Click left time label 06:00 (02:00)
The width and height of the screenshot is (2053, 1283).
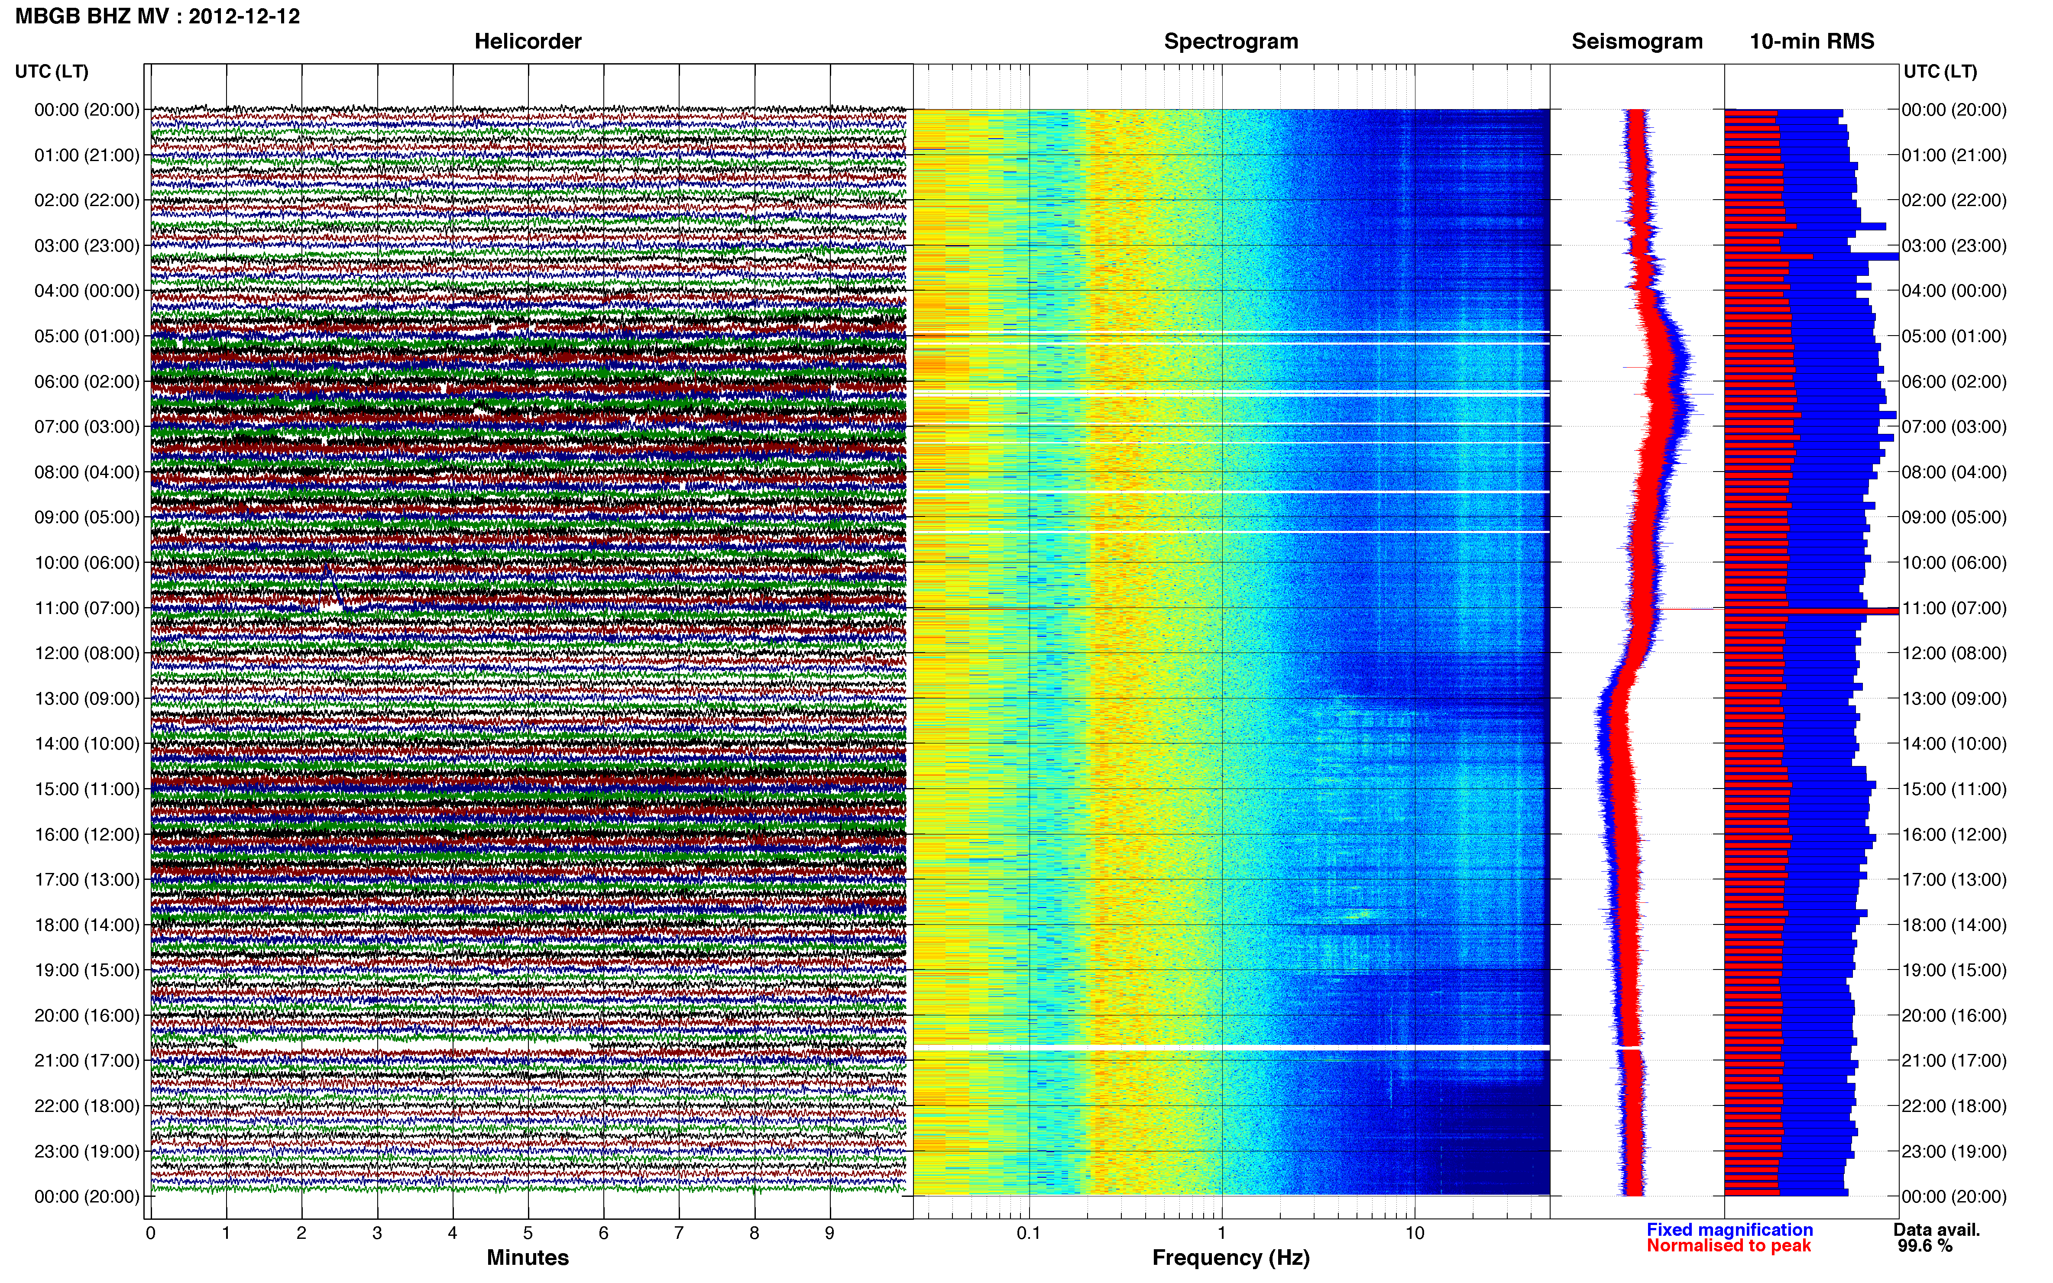[87, 382]
